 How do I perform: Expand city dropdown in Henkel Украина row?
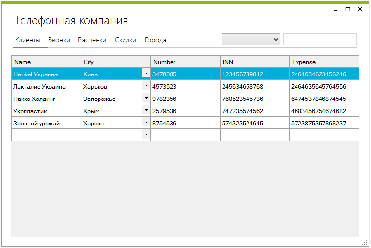(x=146, y=73)
